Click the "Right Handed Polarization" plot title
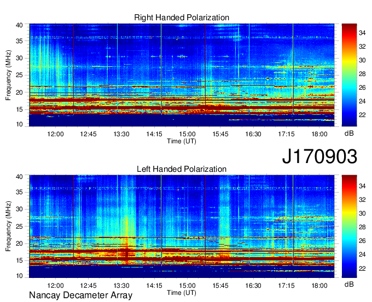This screenshot has width=372, height=302. [182, 18]
